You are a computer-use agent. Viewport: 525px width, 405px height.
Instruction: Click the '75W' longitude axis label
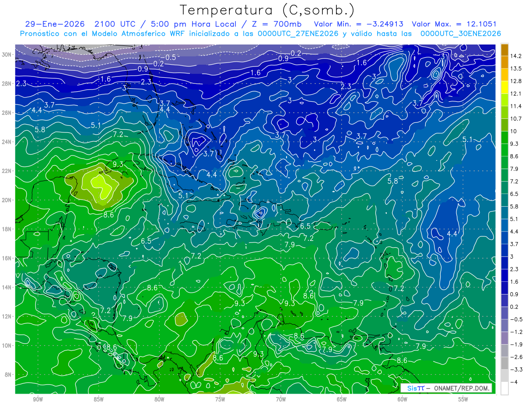220,399
